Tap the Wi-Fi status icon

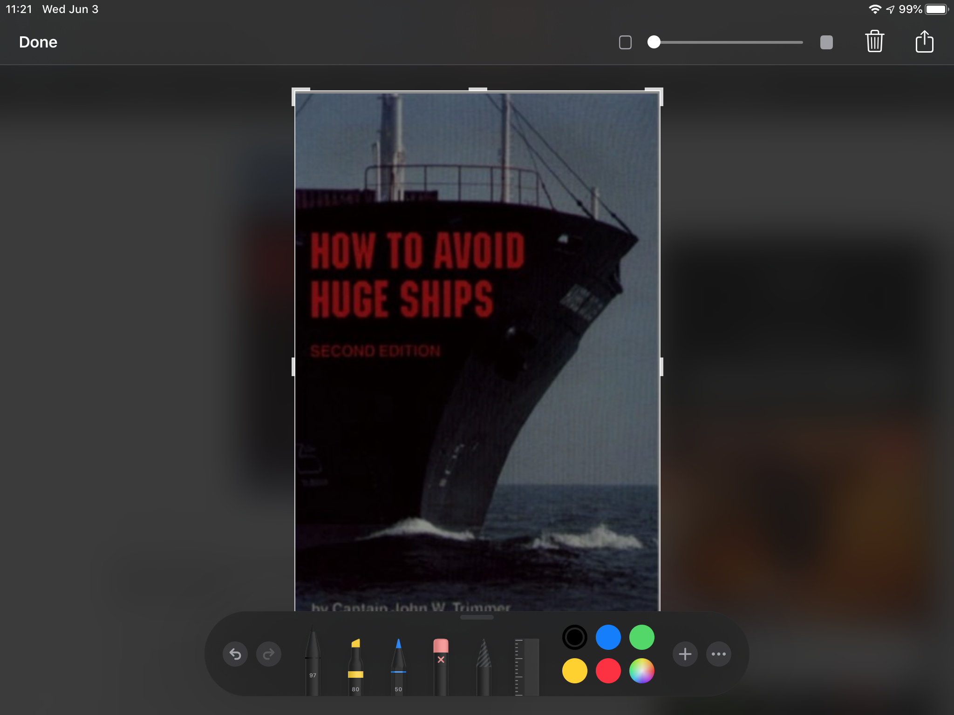(875, 9)
